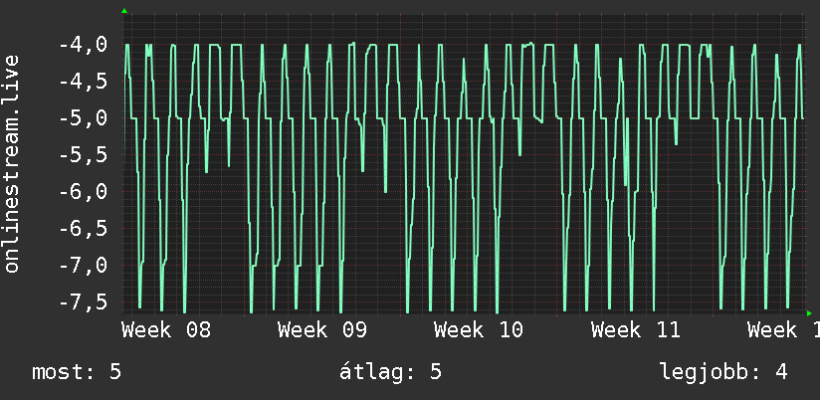Click the 'átlag: 5' average value text
Viewport: 820px width, 400px height.
(x=390, y=372)
